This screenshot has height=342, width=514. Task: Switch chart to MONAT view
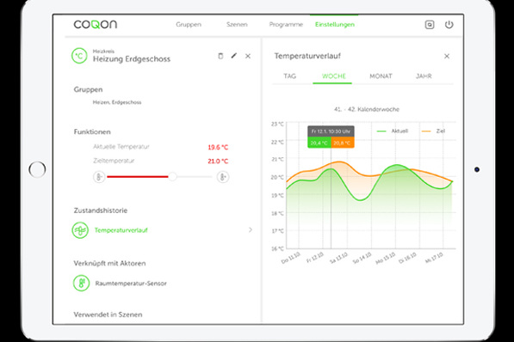(x=381, y=76)
